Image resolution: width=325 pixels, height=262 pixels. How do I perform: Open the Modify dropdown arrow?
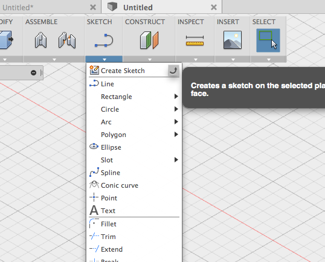pos(5,59)
